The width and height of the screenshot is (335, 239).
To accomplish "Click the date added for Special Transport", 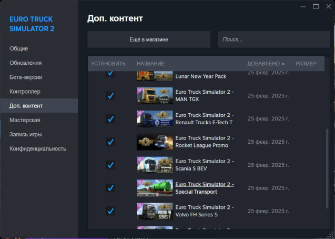I will (x=268, y=188).
